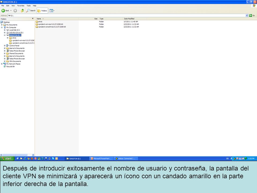This screenshot has height=193, width=257.
Task: Expand My Documents in the folder tree
Action: click(x=2, y=25)
